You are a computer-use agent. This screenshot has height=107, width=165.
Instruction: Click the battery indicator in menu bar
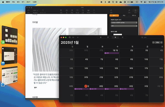(130, 2)
